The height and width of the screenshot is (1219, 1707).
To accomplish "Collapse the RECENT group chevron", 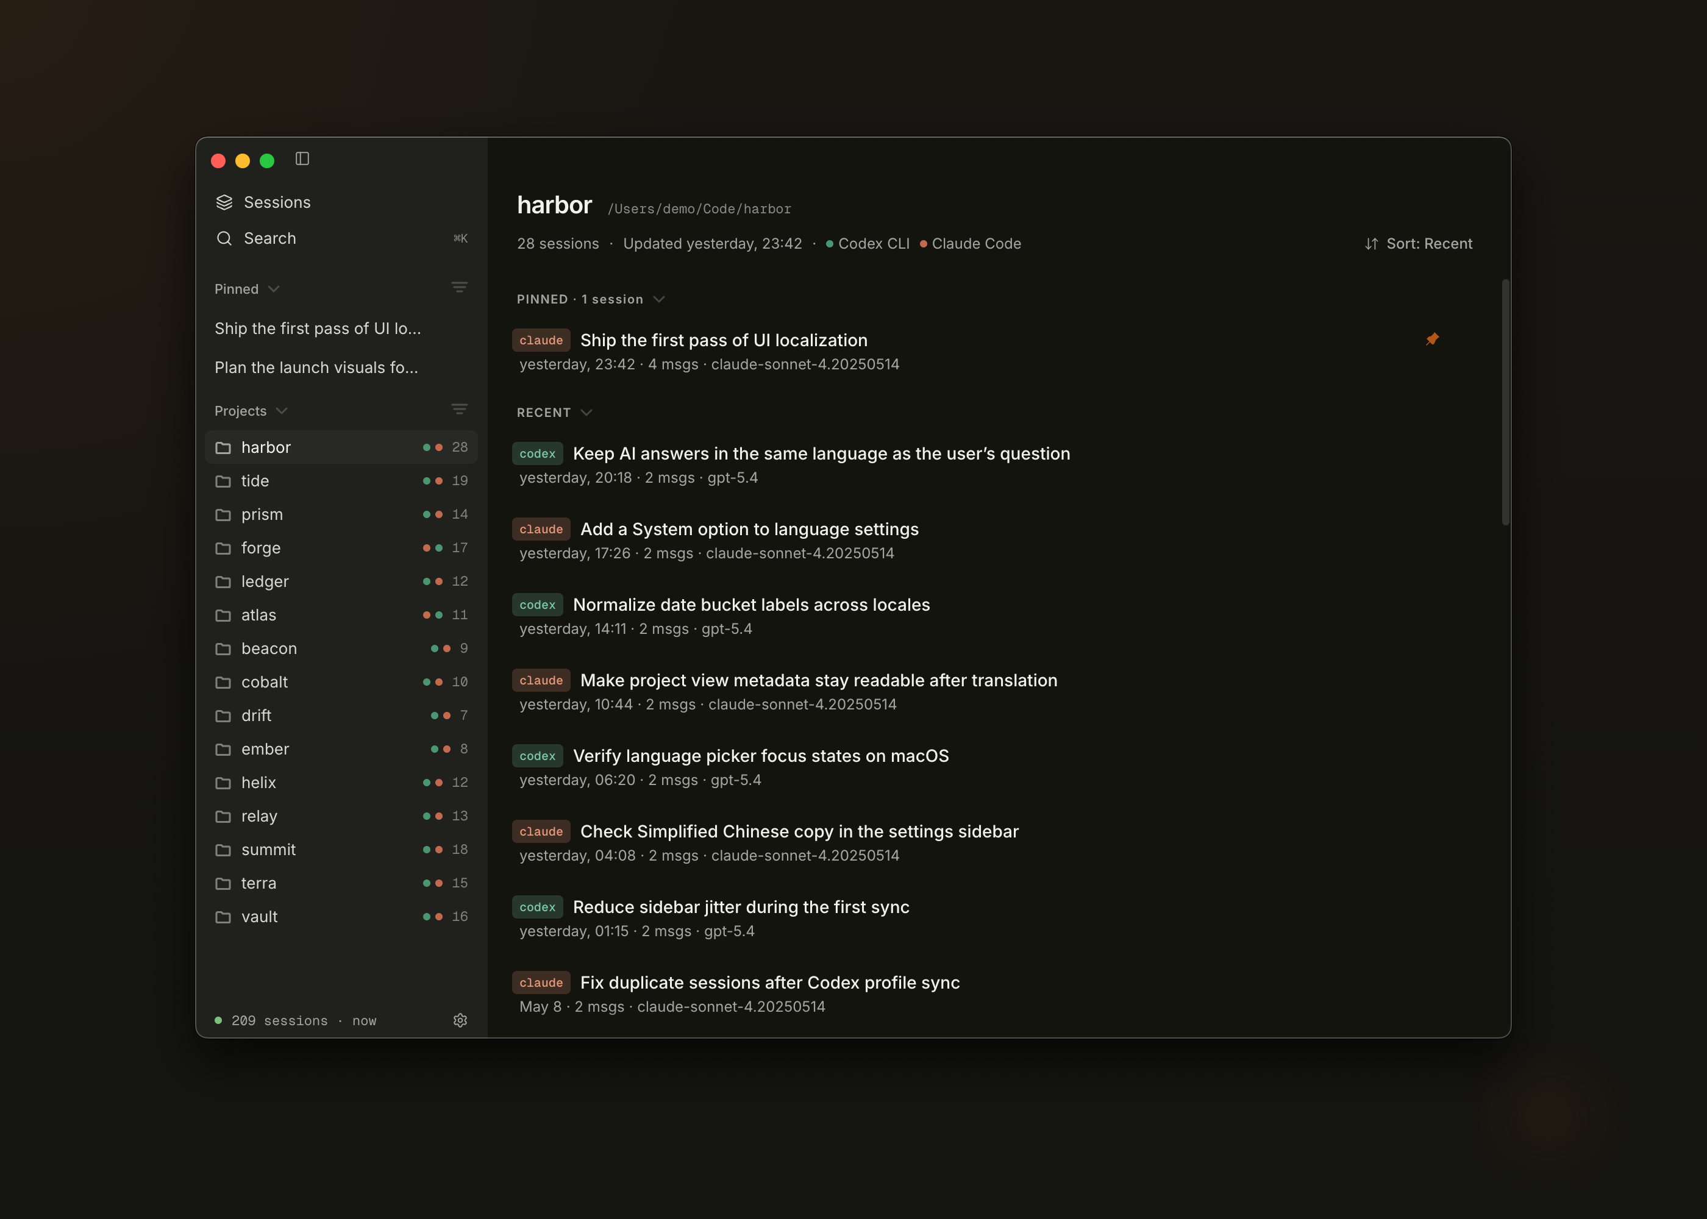I will (587, 413).
